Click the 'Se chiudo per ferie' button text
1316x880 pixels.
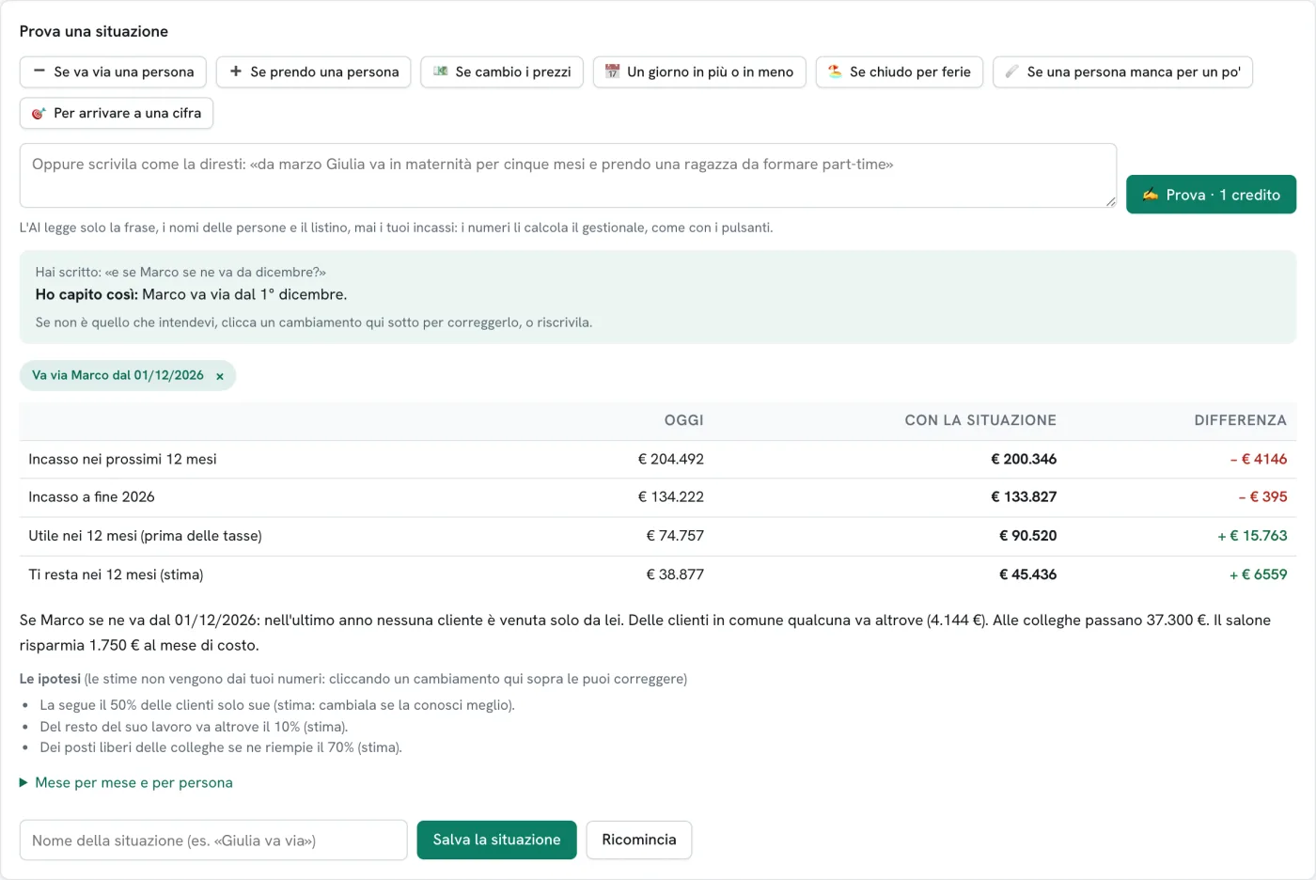pyautogui.click(x=910, y=71)
